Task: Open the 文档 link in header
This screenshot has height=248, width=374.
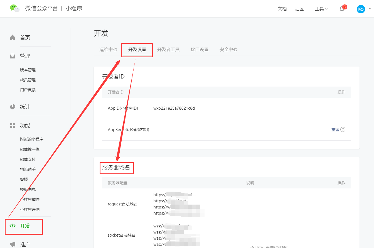Action: pyautogui.click(x=282, y=9)
